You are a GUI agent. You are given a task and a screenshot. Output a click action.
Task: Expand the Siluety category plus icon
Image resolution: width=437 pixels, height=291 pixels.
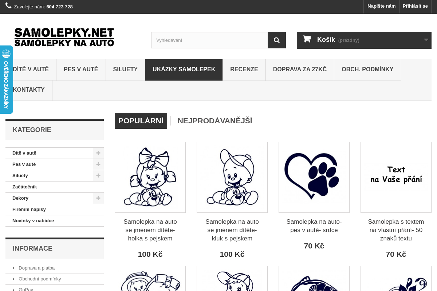point(98,176)
